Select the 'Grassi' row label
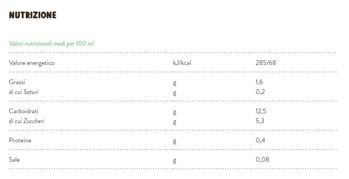 coord(17,82)
